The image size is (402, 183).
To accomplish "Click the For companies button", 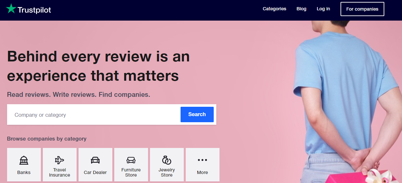I will [x=362, y=9].
